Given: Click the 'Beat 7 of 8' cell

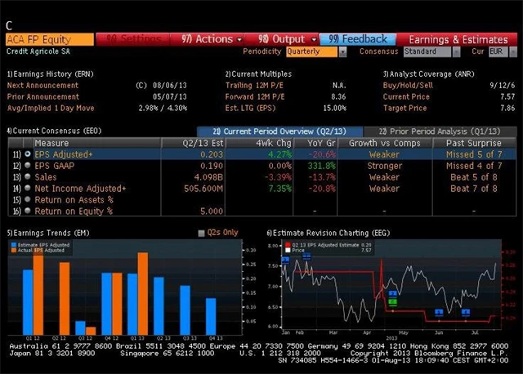Looking at the screenshot, I should (474, 189).
